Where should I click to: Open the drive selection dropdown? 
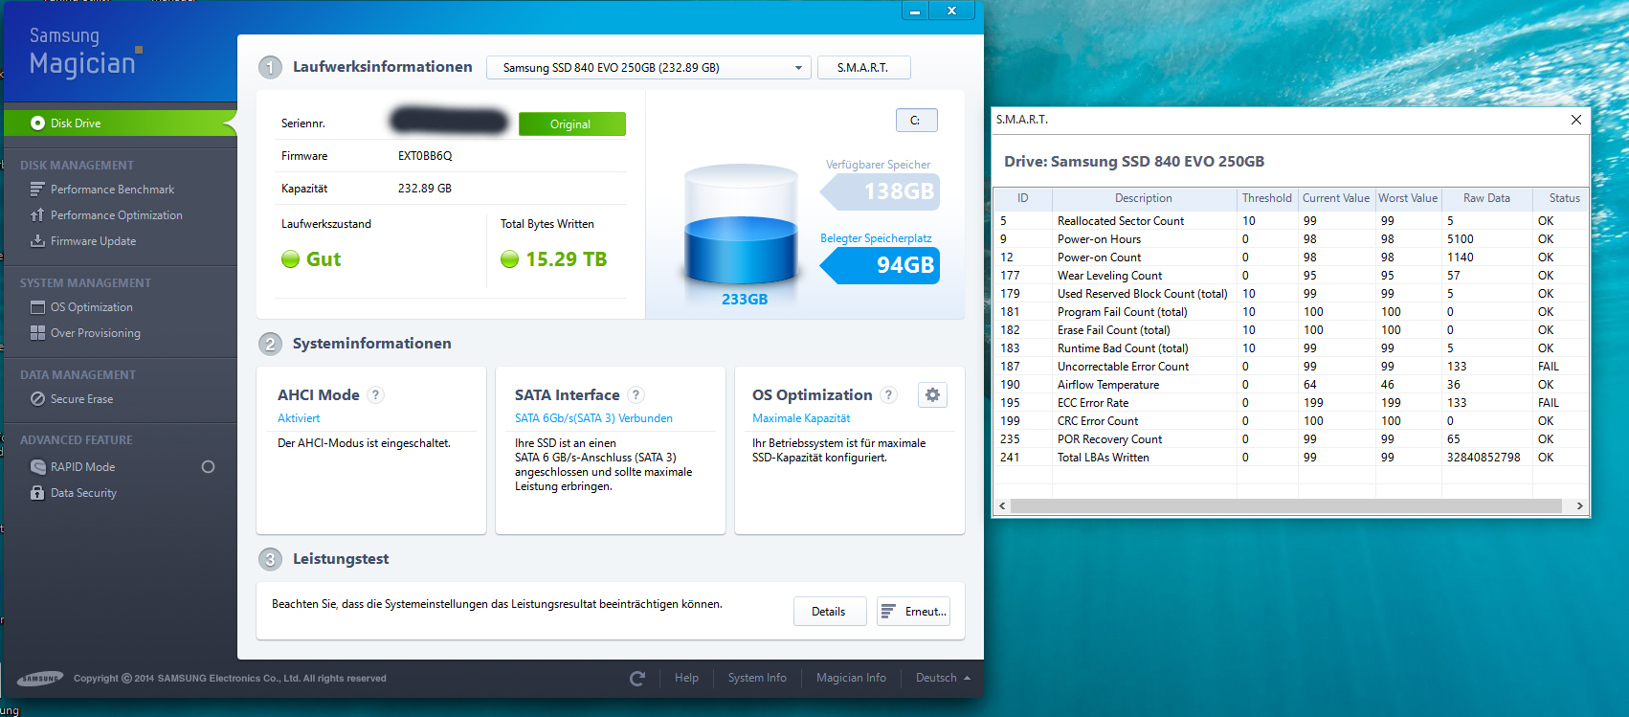click(x=649, y=68)
